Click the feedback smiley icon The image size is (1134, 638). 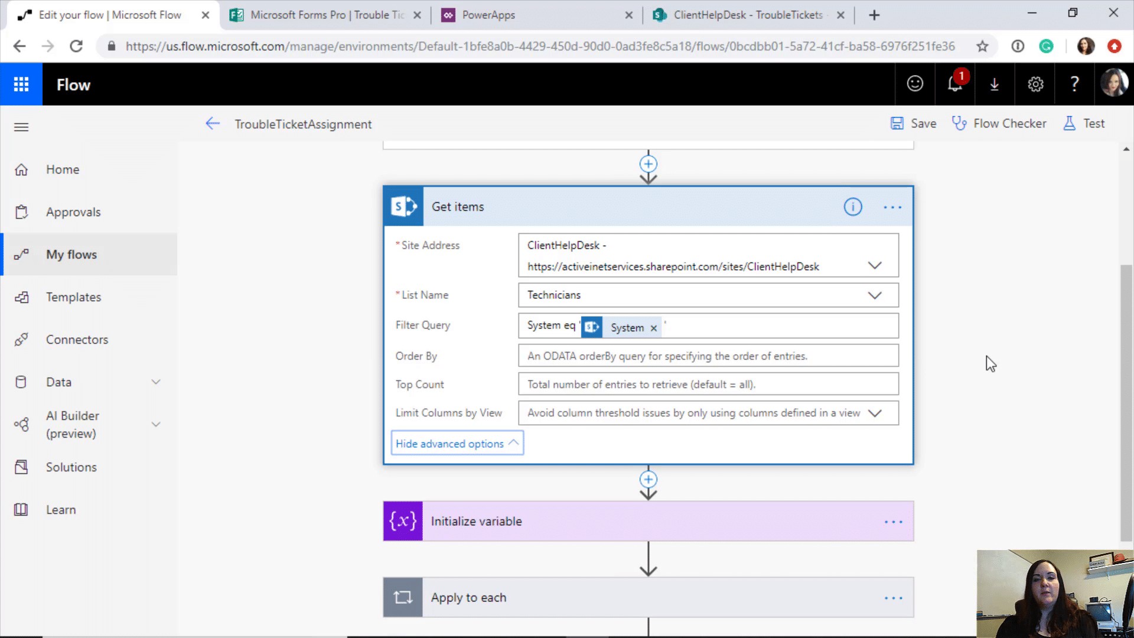tap(915, 84)
